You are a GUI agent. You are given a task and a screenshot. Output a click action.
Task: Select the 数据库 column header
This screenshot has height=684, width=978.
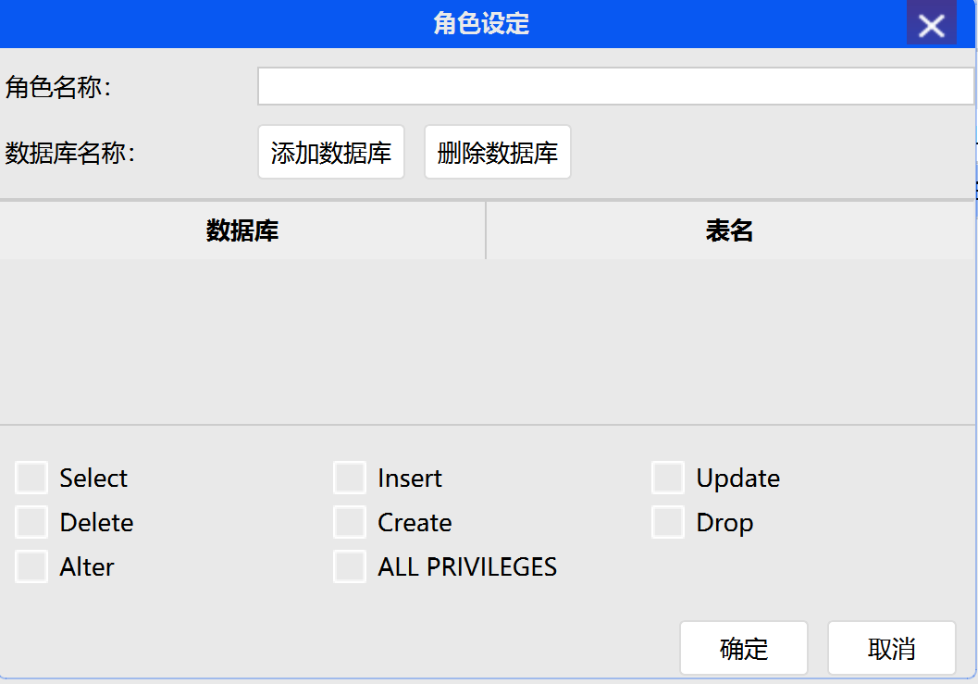pyautogui.click(x=242, y=230)
